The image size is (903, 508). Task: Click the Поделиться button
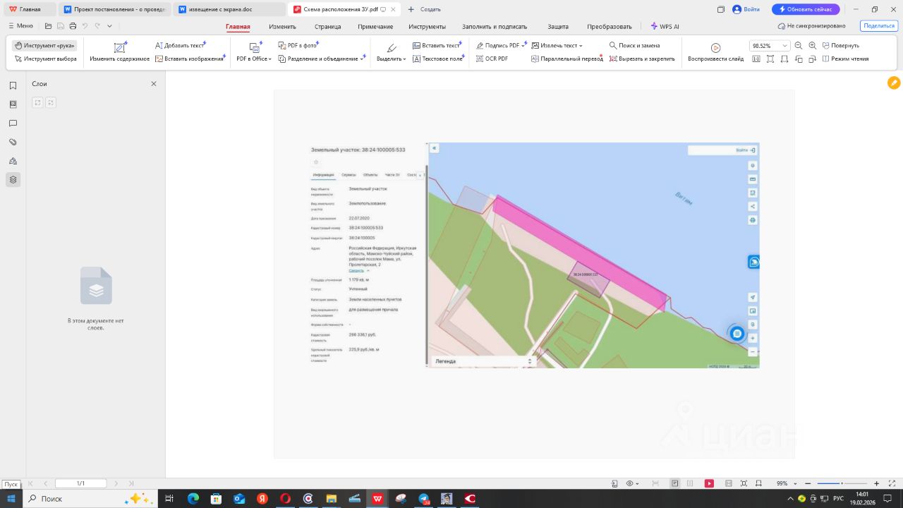click(x=878, y=25)
